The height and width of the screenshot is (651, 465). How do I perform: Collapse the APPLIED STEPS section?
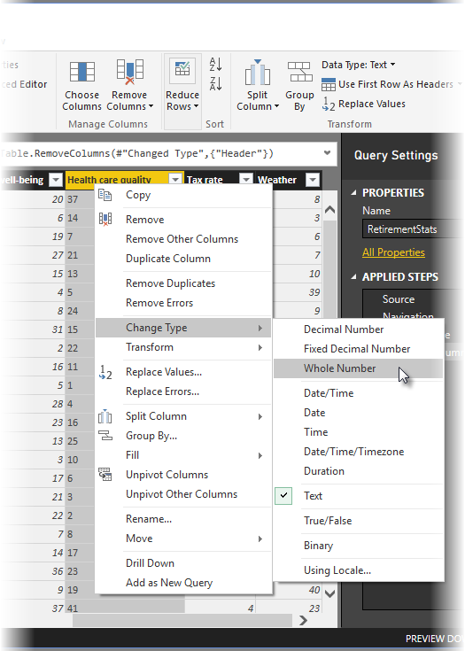point(353,277)
